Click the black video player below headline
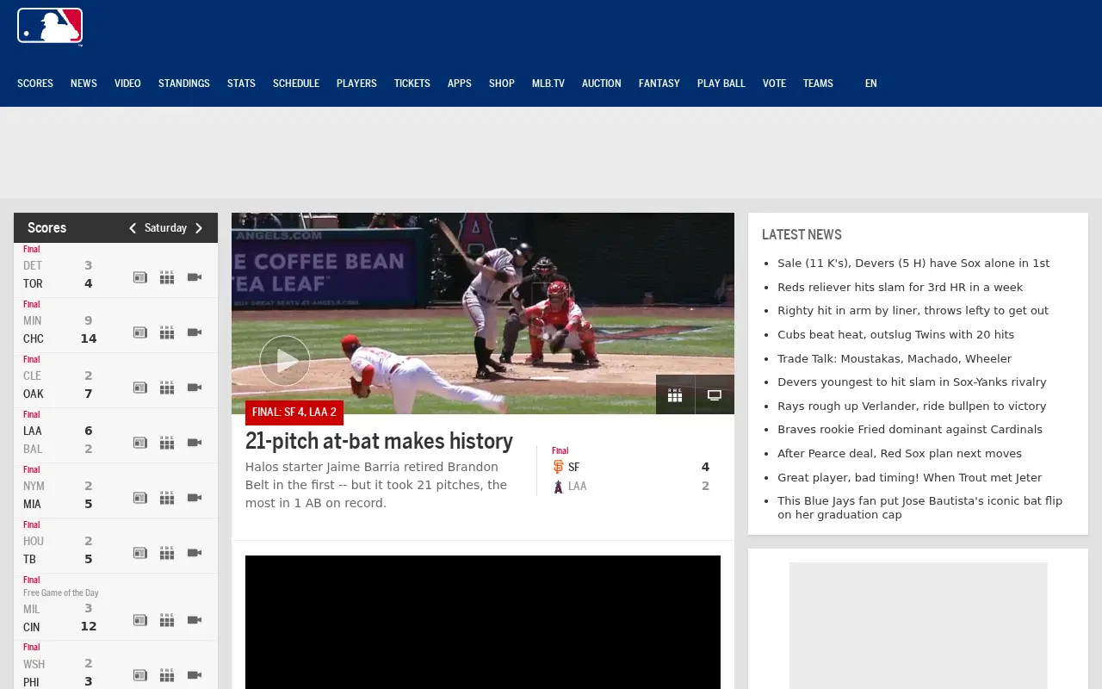 pos(483,622)
